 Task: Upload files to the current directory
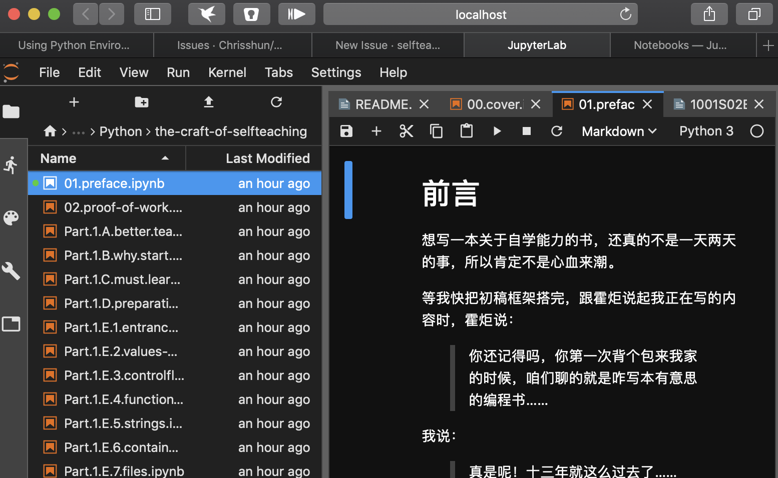tap(209, 102)
